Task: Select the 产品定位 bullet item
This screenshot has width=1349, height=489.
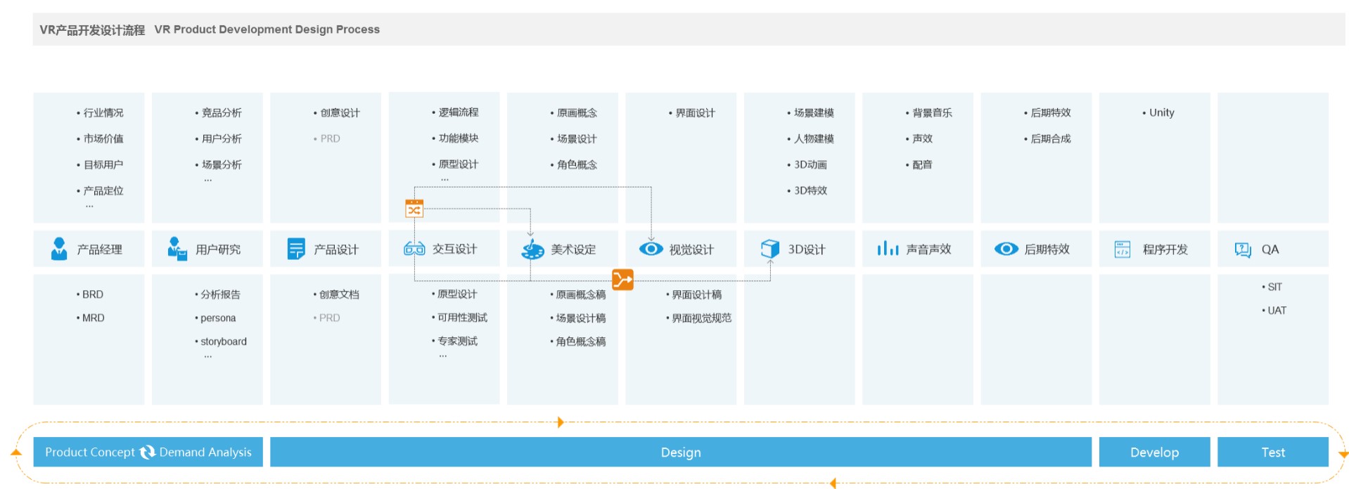Action: (100, 190)
